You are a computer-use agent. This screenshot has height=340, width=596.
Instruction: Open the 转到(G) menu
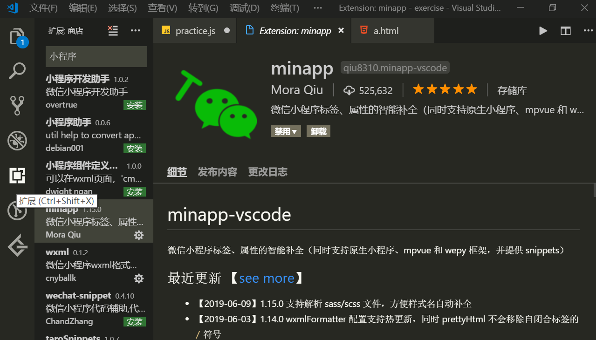(204, 8)
